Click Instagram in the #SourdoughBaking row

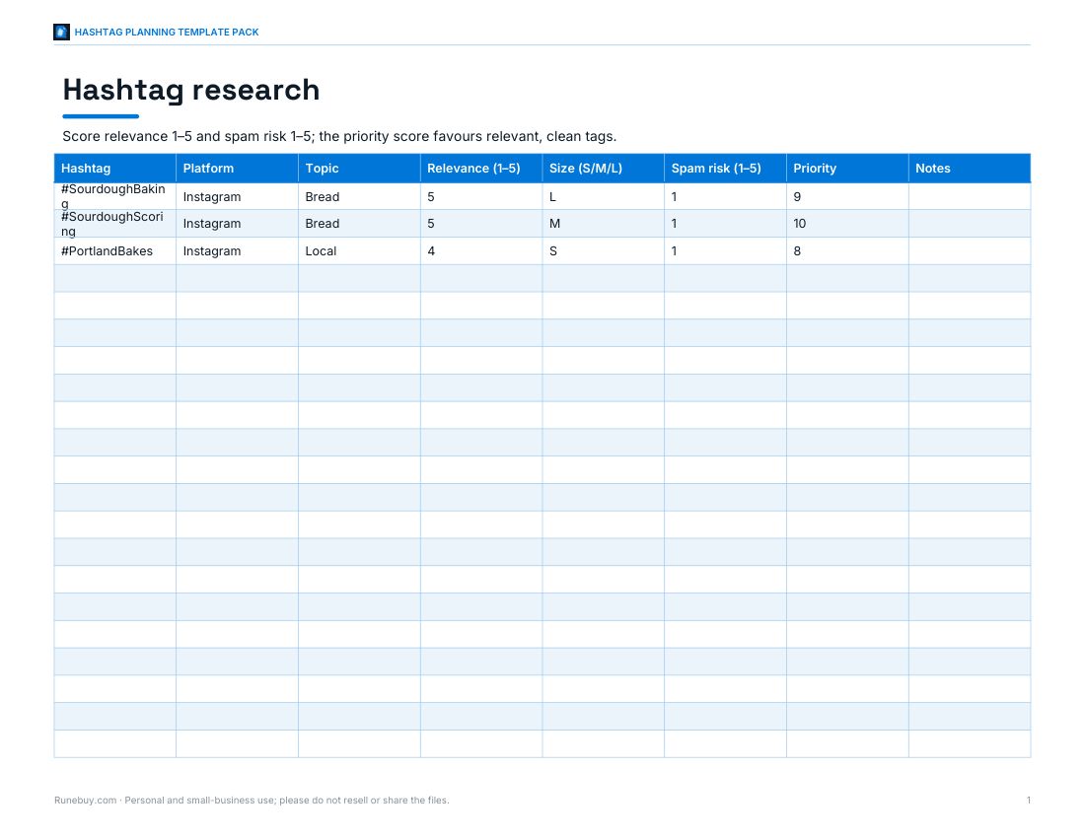[x=238, y=196]
